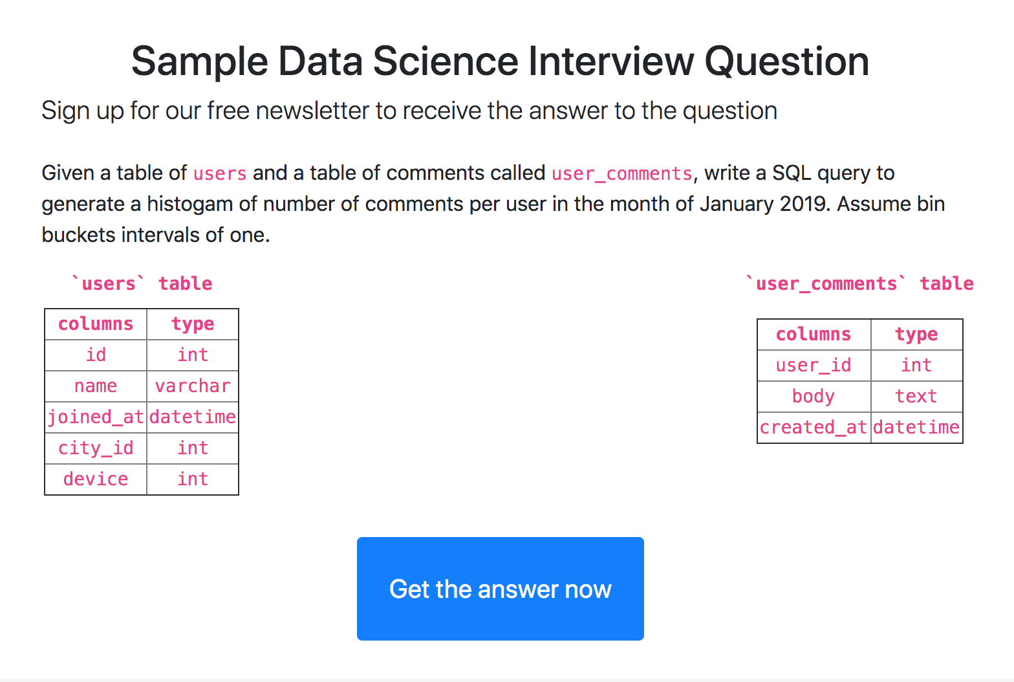Click the city_id cell

pos(95,448)
